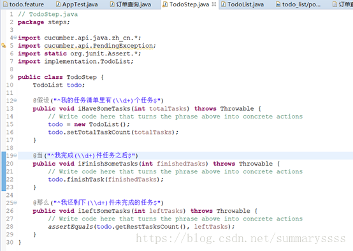Click the underlined 'cucumber.api.PendingException' import
The image size is (353, 251).
(x=98, y=46)
